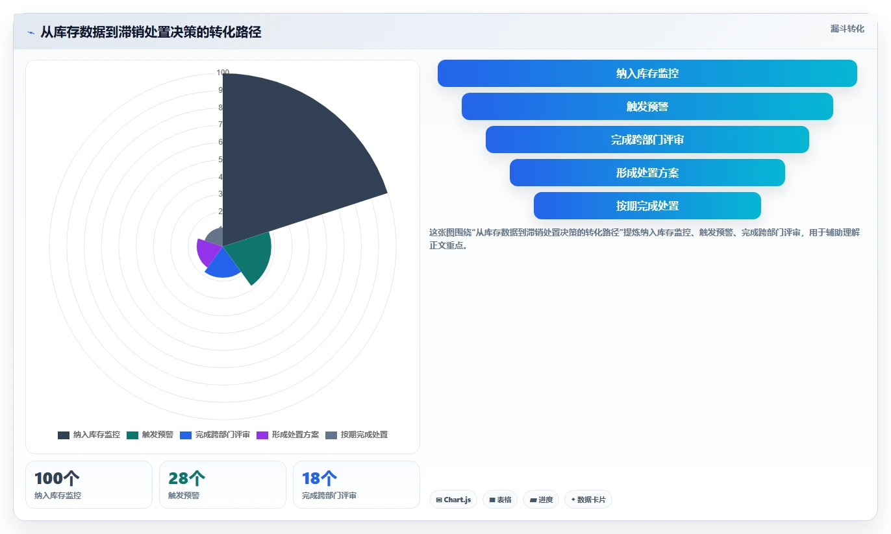
Task: Toggle the 触发预警 legend color swatch
Action: point(132,435)
